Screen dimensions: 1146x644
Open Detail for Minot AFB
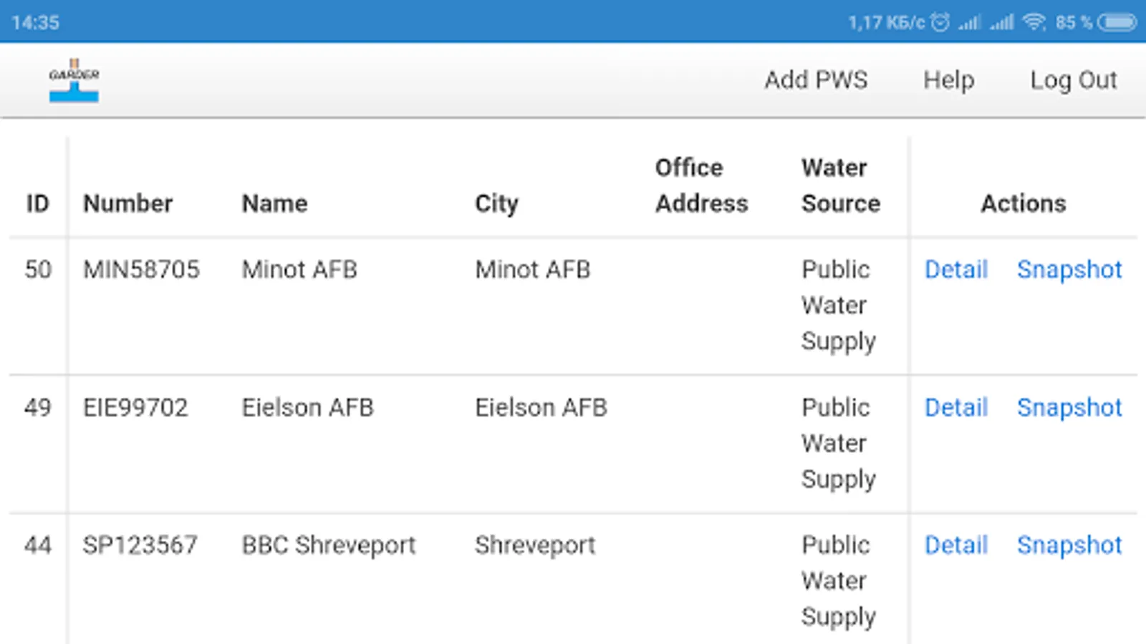(x=956, y=270)
